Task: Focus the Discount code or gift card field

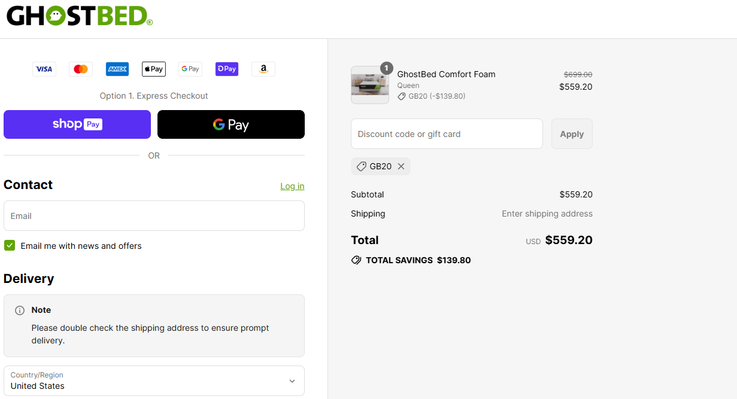Action: tap(447, 134)
